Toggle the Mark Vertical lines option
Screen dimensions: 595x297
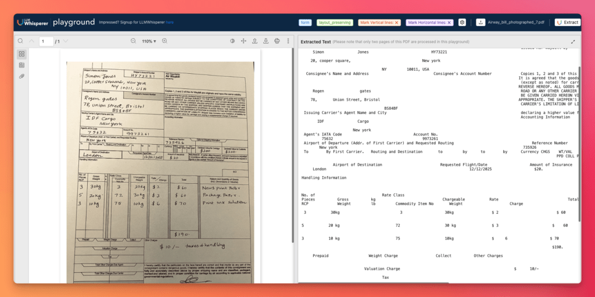click(x=378, y=22)
